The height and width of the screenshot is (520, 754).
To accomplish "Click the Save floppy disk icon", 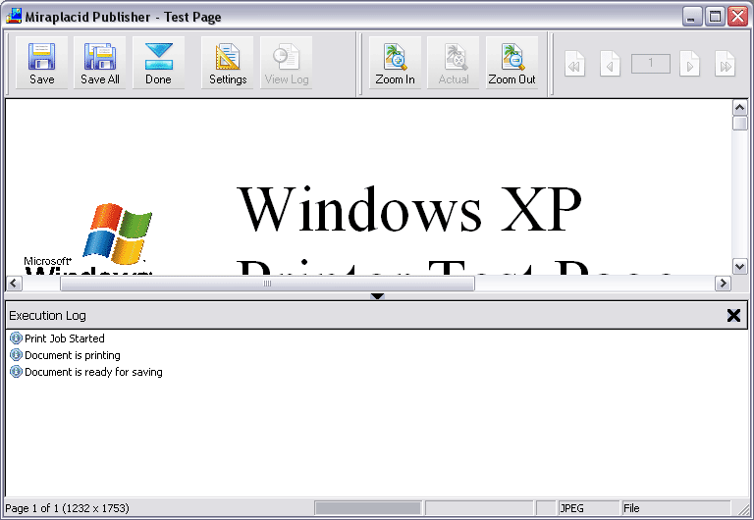I will click(x=41, y=57).
